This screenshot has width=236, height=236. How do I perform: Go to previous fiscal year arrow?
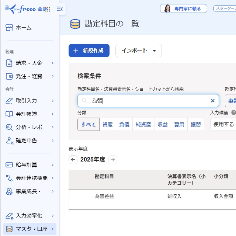pos(73,160)
